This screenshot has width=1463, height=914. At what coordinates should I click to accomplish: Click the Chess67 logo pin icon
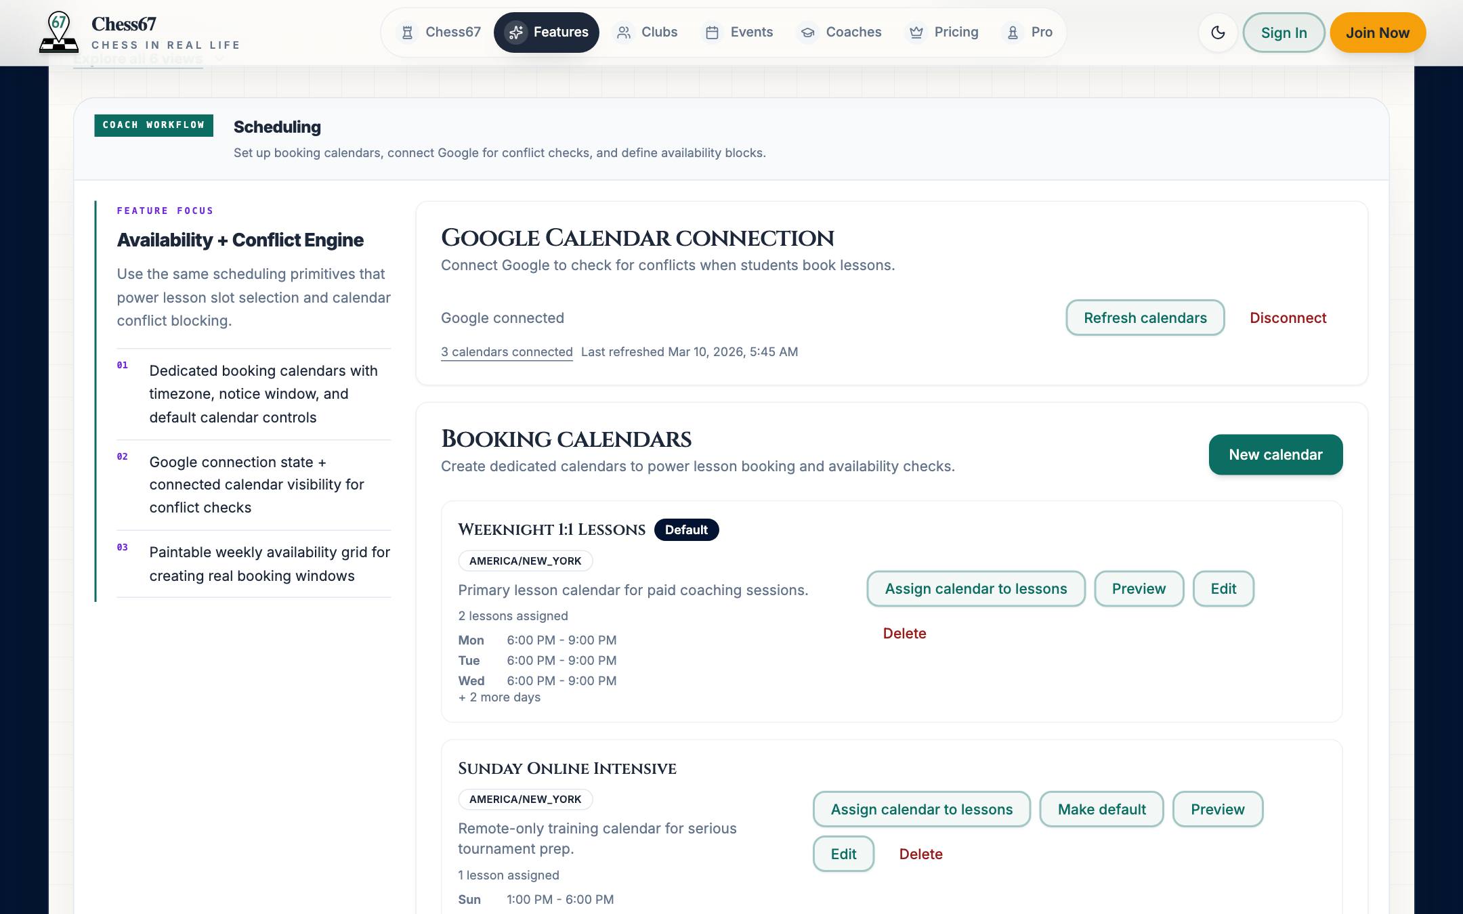tap(59, 32)
